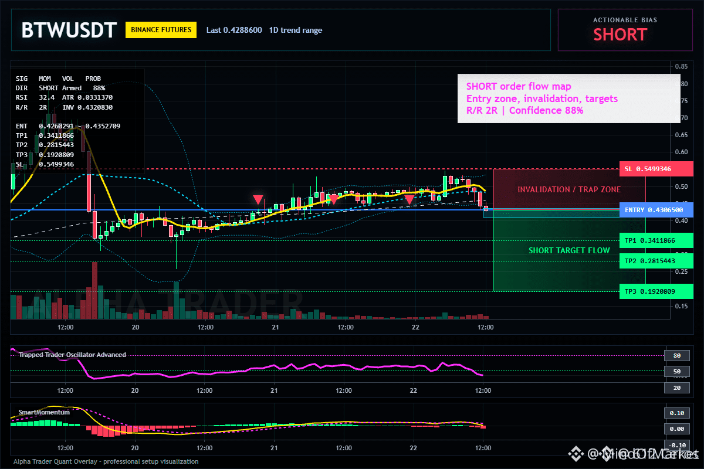This screenshot has width=704, height=469.
Task: Select the ENTRY 0.4306500 price tag
Action: click(656, 210)
